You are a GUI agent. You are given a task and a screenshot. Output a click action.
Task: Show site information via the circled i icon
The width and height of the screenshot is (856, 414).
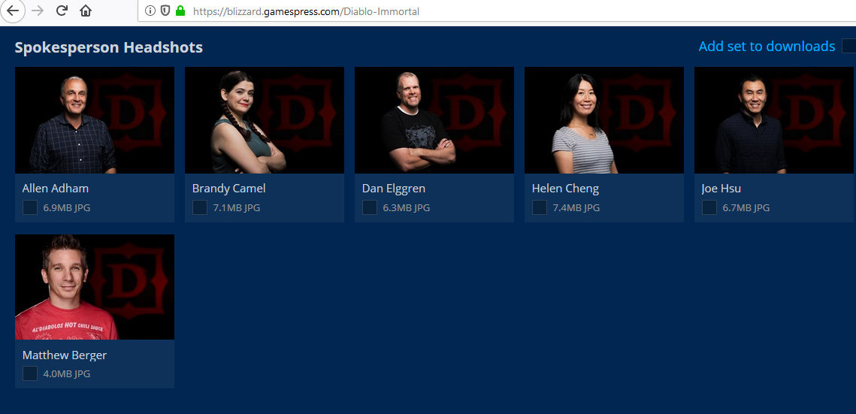(x=150, y=11)
